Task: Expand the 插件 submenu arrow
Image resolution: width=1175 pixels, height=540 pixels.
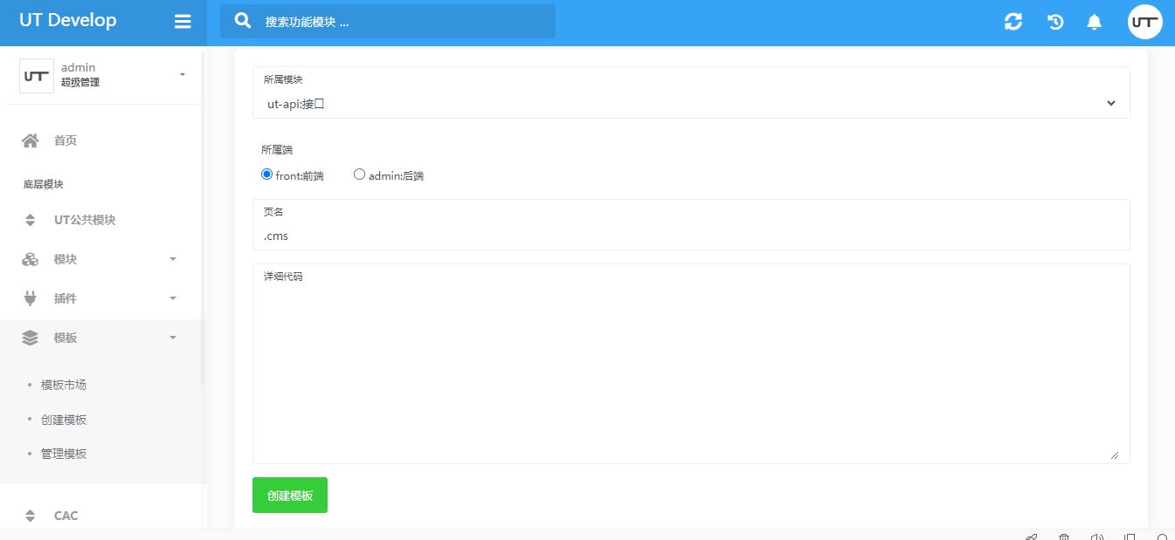Action: point(173,298)
